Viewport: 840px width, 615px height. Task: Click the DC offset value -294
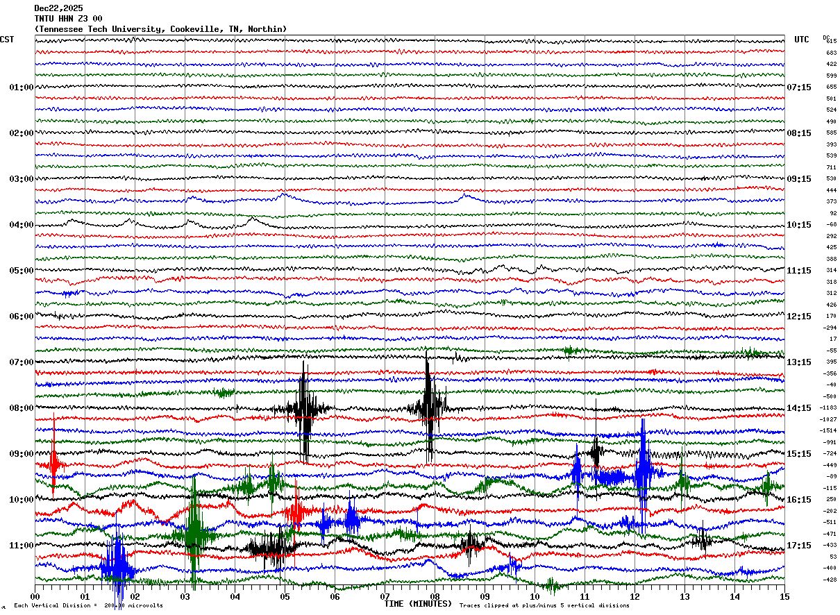click(x=830, y=328)
